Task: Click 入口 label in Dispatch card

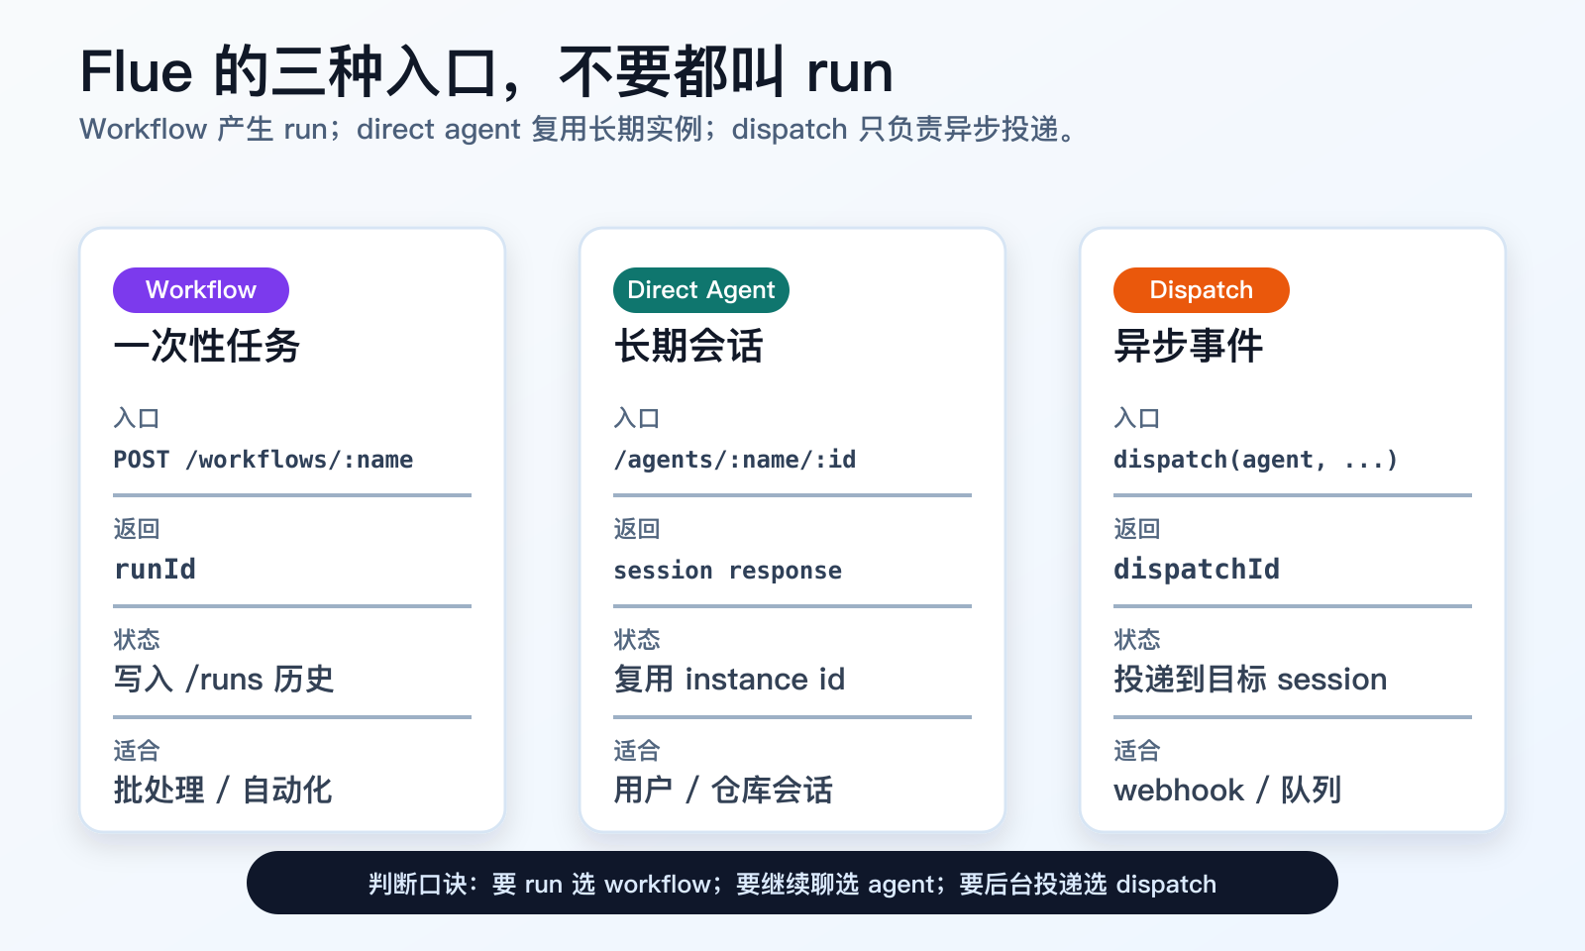Action: 1137,418
